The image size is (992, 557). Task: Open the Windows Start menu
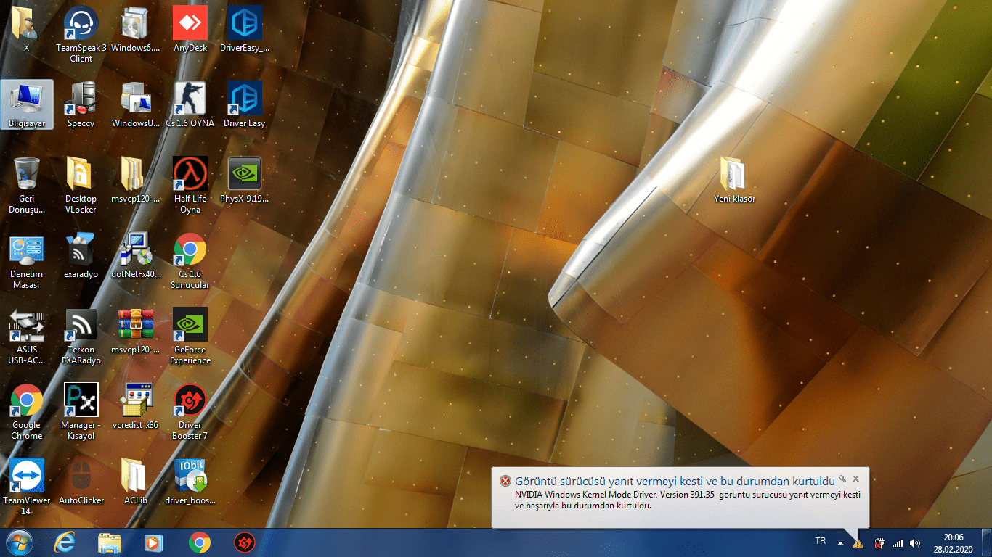(20, 542)
